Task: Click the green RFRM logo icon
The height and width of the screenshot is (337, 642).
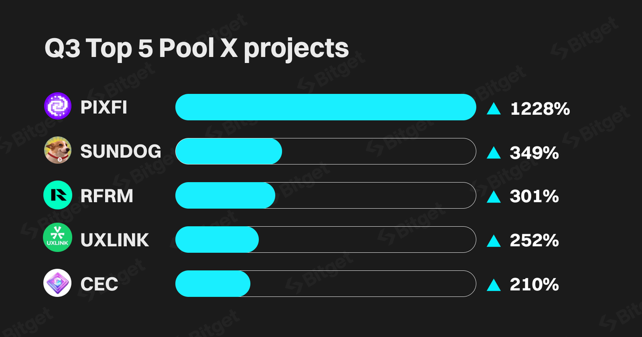Action: (58, 195)
